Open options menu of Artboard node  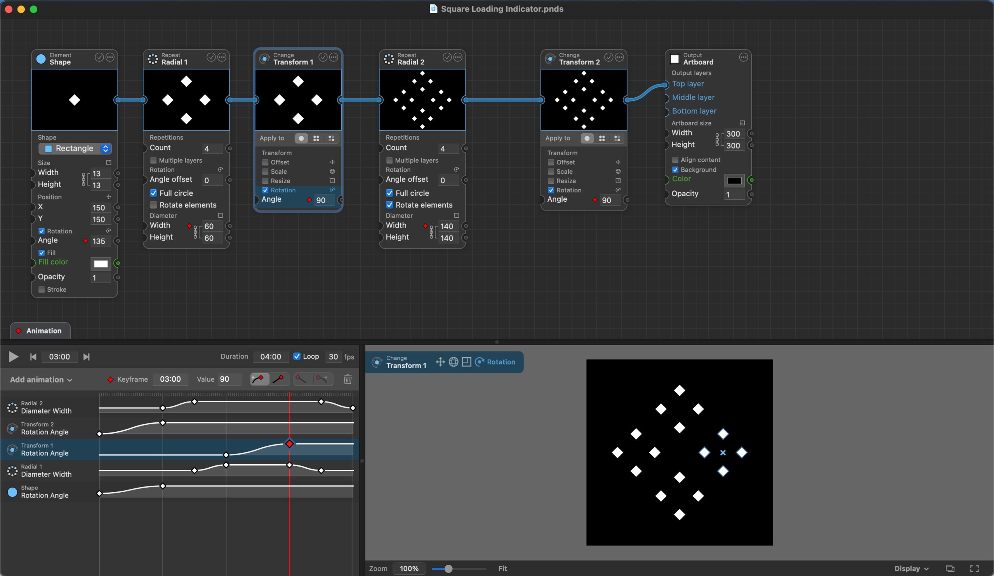pyautogui.click(x=744, y=57)
